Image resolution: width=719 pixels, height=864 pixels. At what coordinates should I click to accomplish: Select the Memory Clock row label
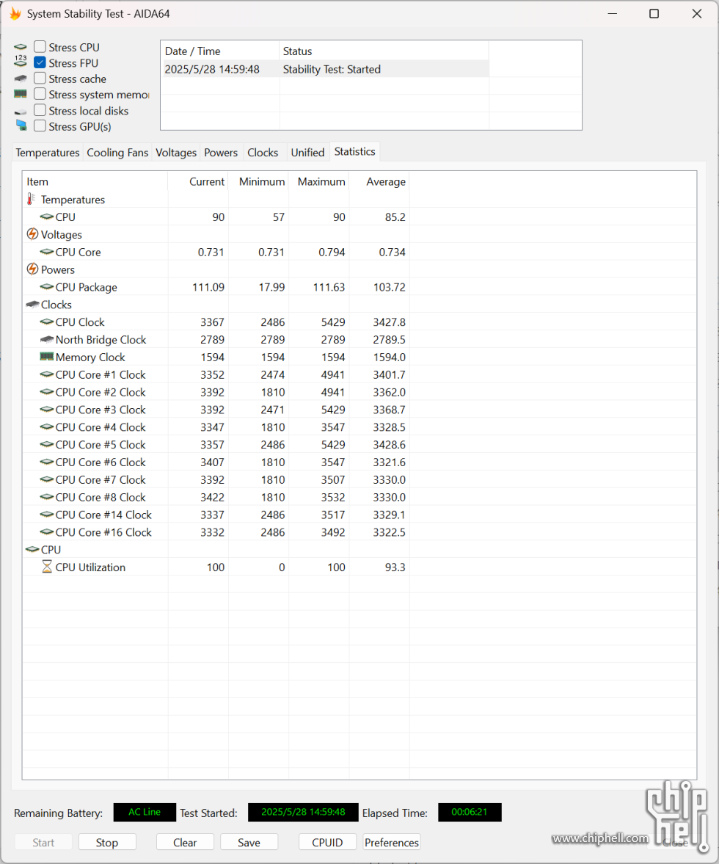pos(90,357)
